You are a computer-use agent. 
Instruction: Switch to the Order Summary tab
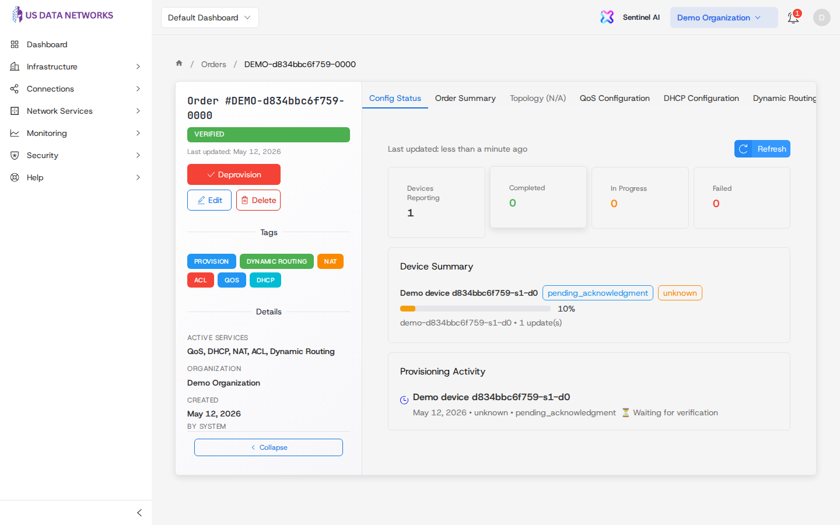click(x=466, y=98)
